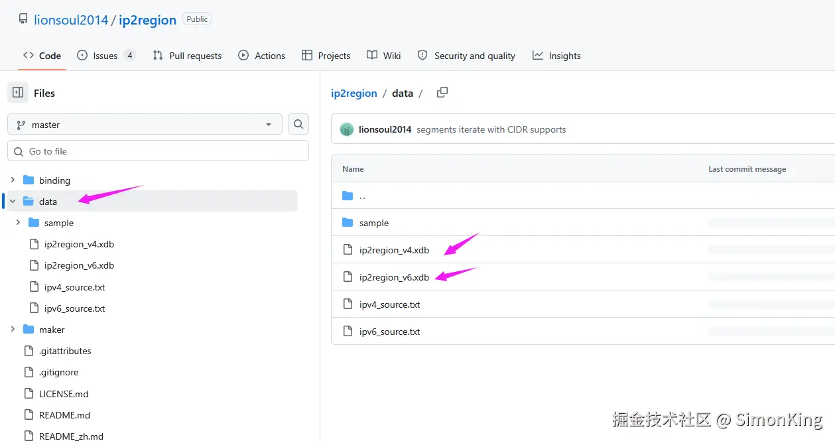Expand the binding folder chevron

coord(13,180)
